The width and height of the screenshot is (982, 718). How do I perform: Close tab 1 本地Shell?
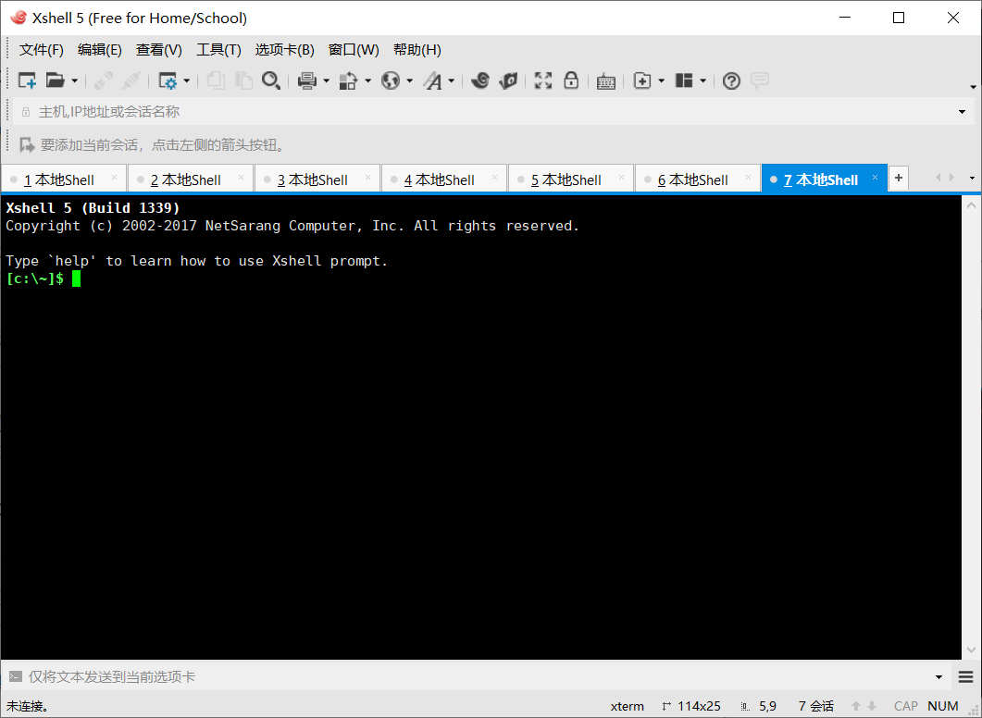point(114,178)
